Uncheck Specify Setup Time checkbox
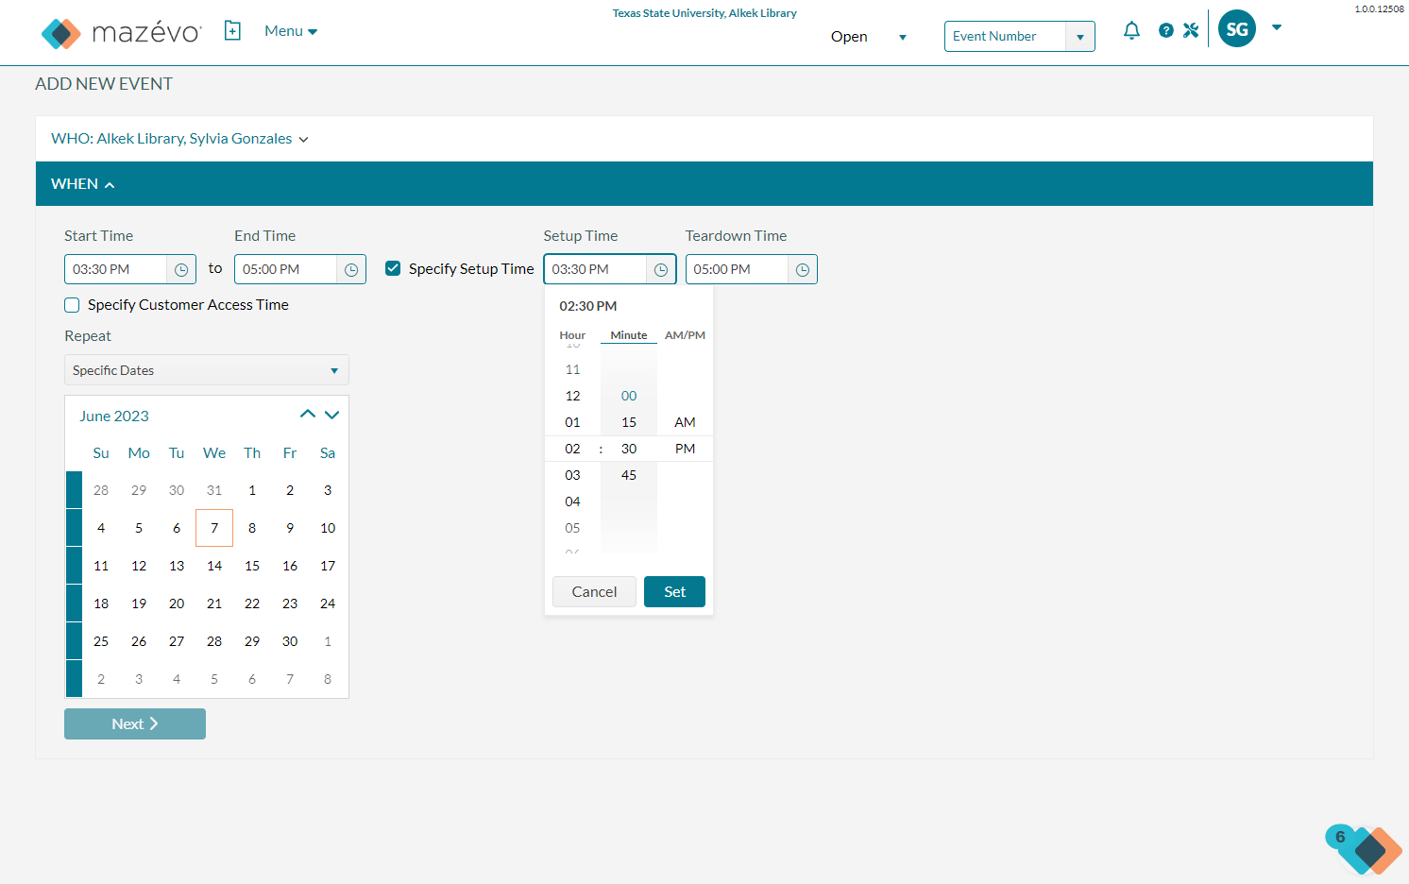This screenshot has width=1409, height=884. point(393,268)
